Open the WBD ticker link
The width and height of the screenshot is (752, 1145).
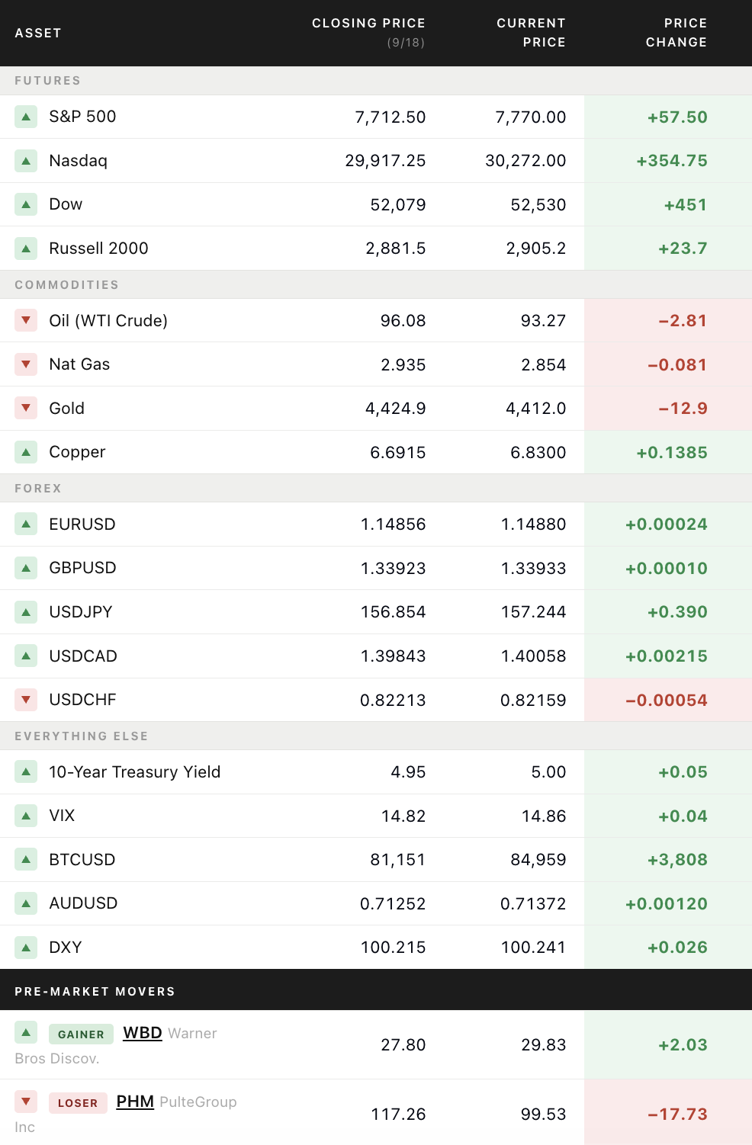click(x=143, y=1033)
